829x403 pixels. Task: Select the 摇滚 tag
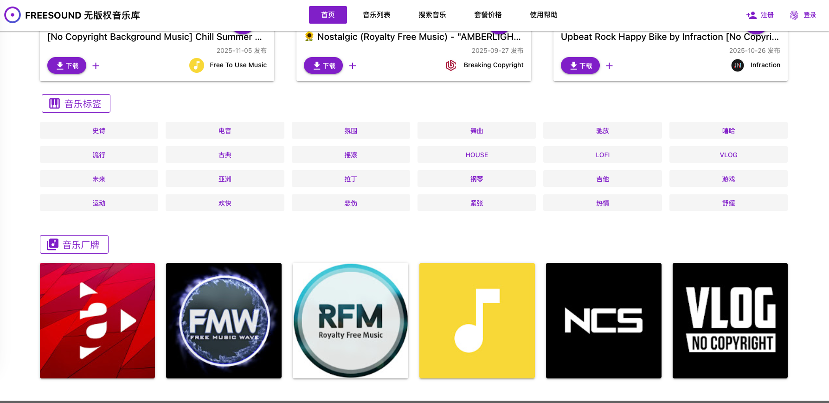351,154
